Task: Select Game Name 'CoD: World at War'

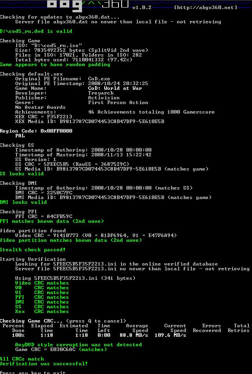Action: click(115, 88)
